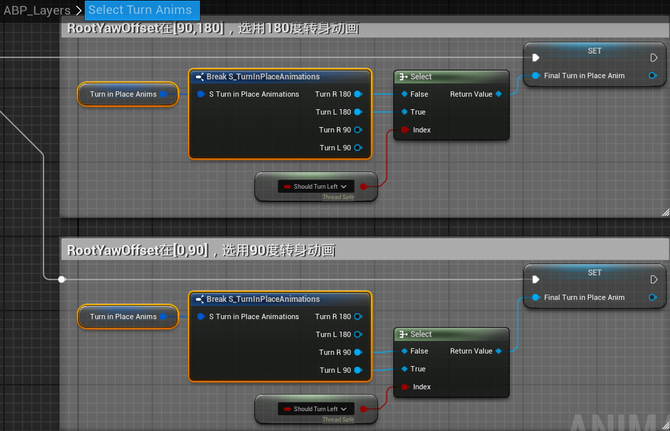Screen dimensions: 670x431
Task: Click lower Final Turn in Place Anim input pin
Action: (536, 297)
